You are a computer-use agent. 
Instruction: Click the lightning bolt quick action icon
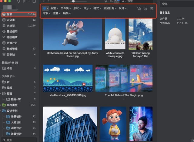(x=106, y=1)
